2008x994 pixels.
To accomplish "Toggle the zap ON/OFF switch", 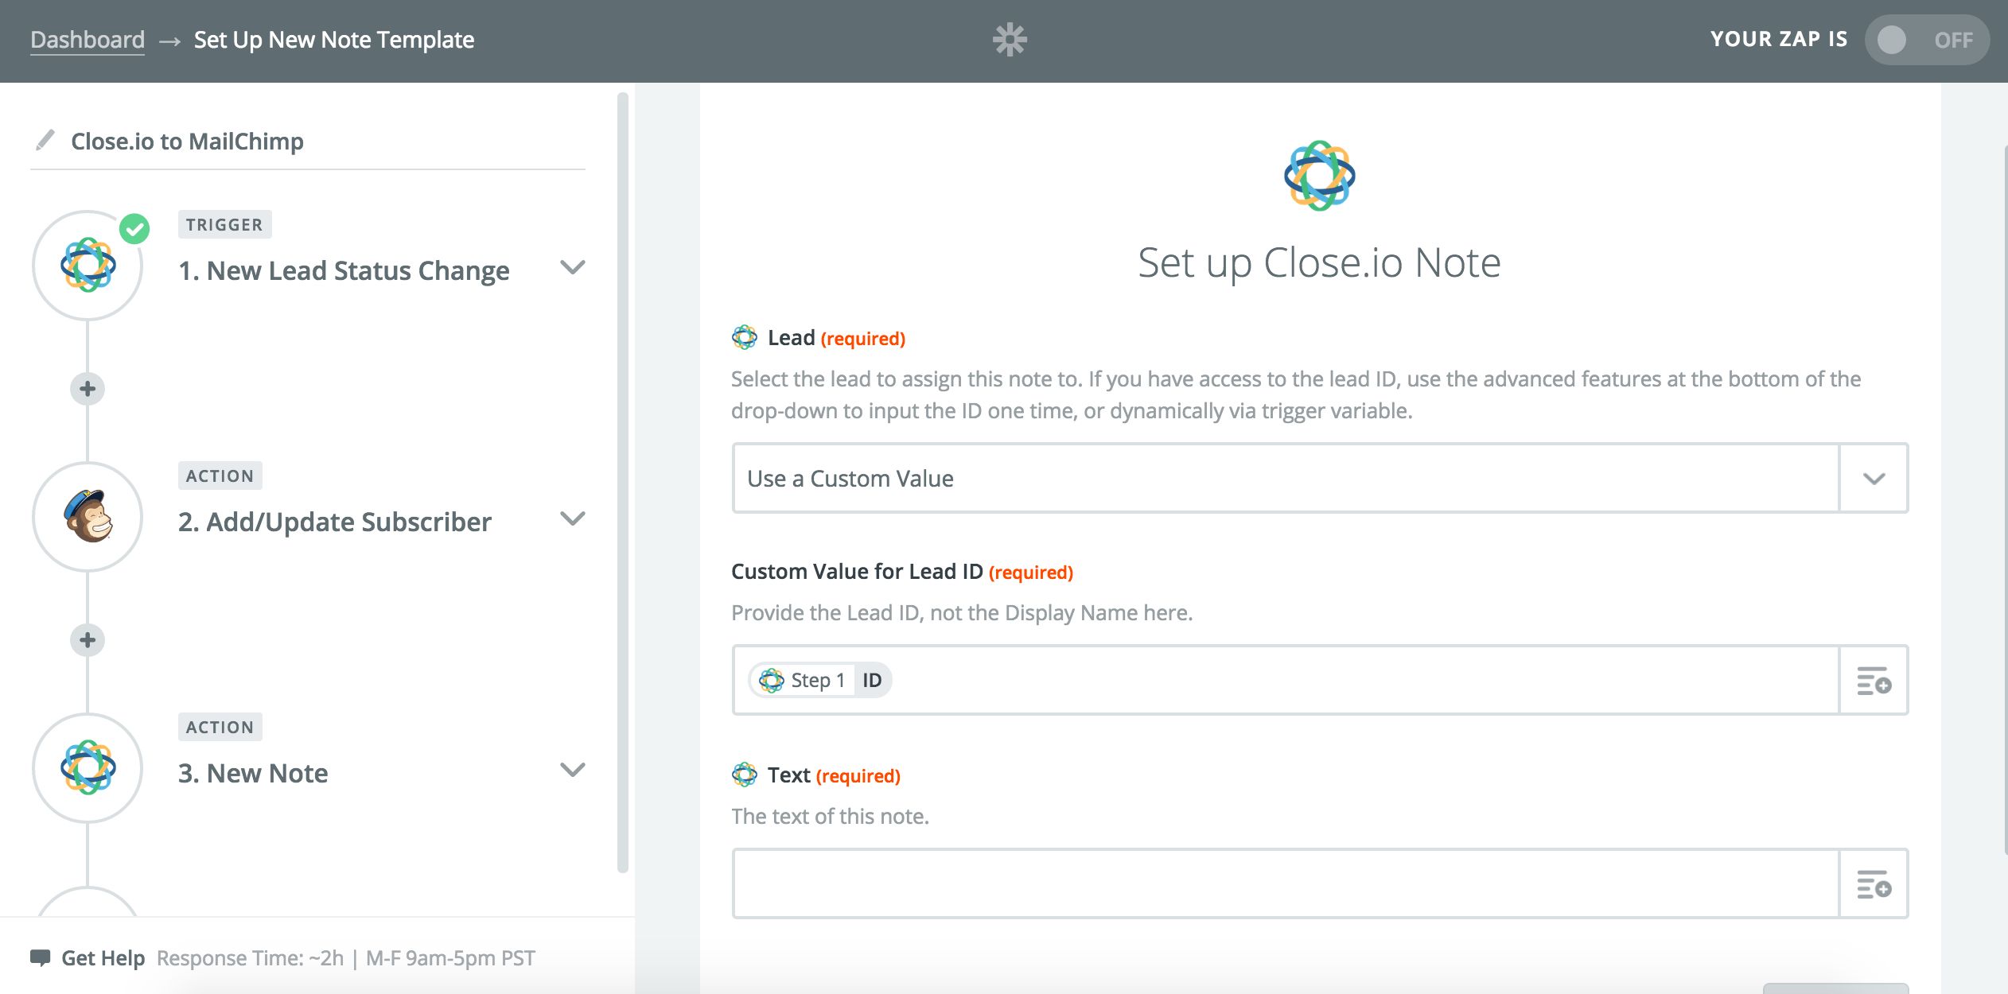I will pyautogui.click(x=1926, y=40).
